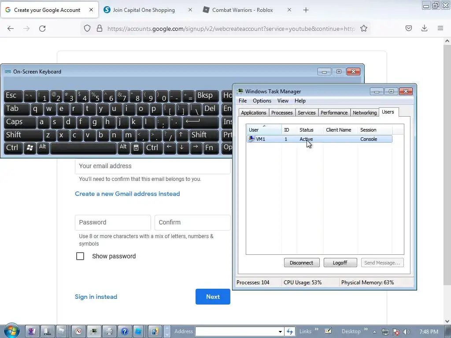Click inside the Password field
Screen dimensions: 451x338
[113, 222]
